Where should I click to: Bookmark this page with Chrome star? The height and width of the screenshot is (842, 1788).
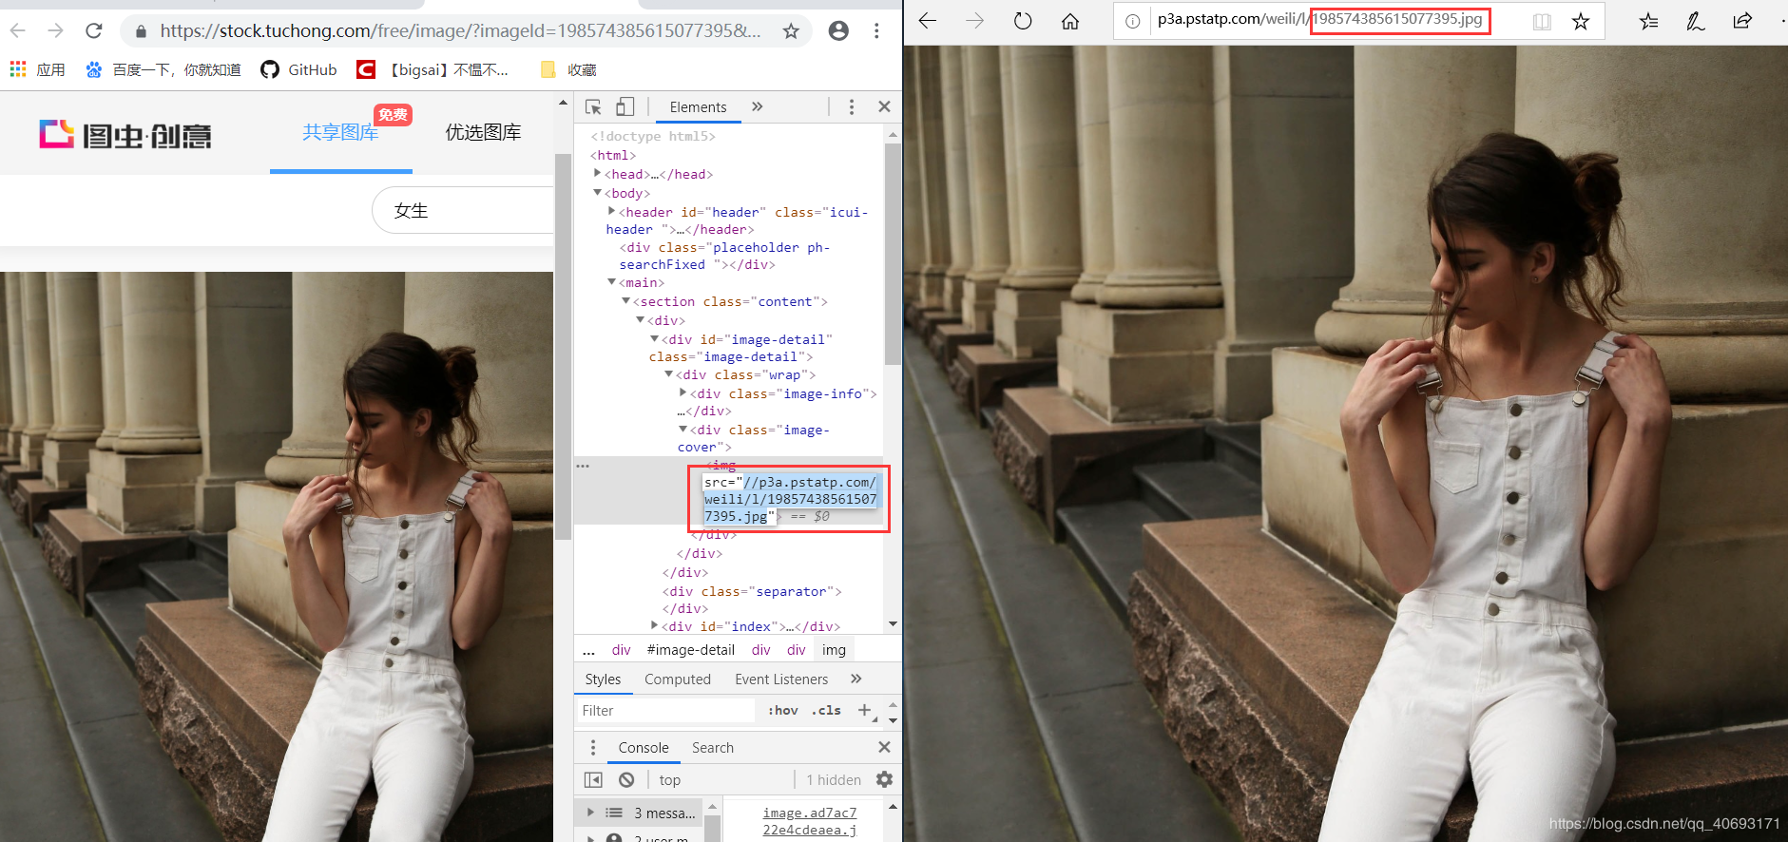(791, 31)
